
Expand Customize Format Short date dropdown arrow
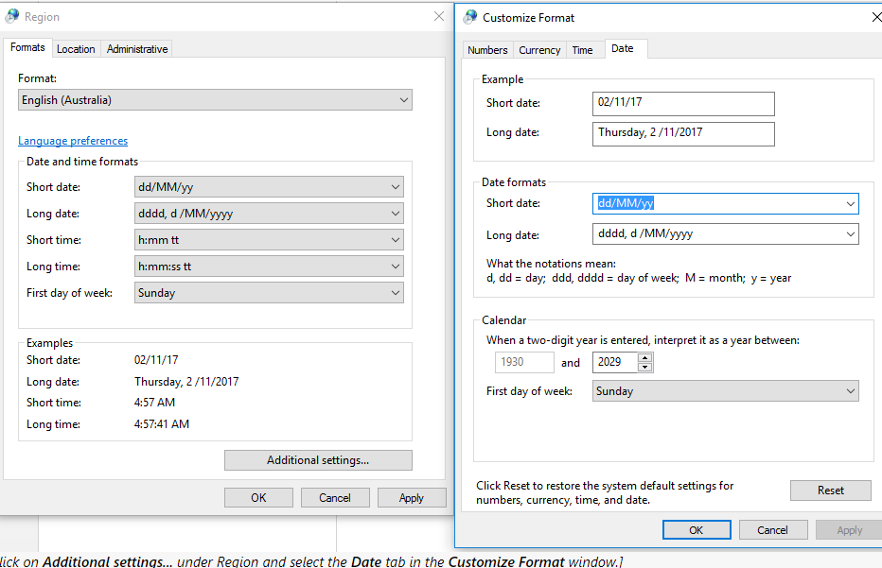click(x=851, y=203)
